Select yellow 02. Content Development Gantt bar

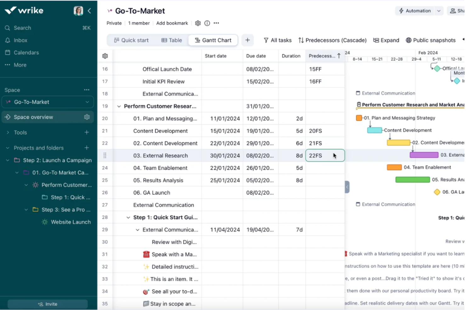399,143
